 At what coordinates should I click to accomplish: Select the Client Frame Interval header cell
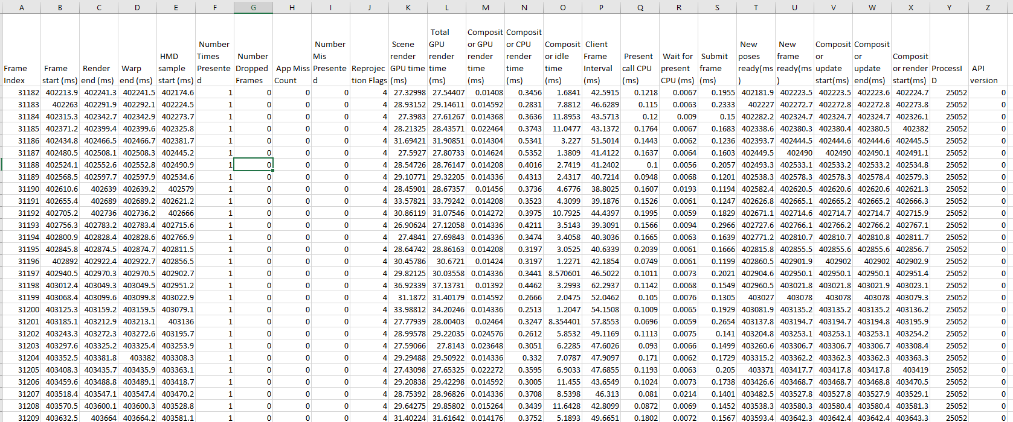601,50
